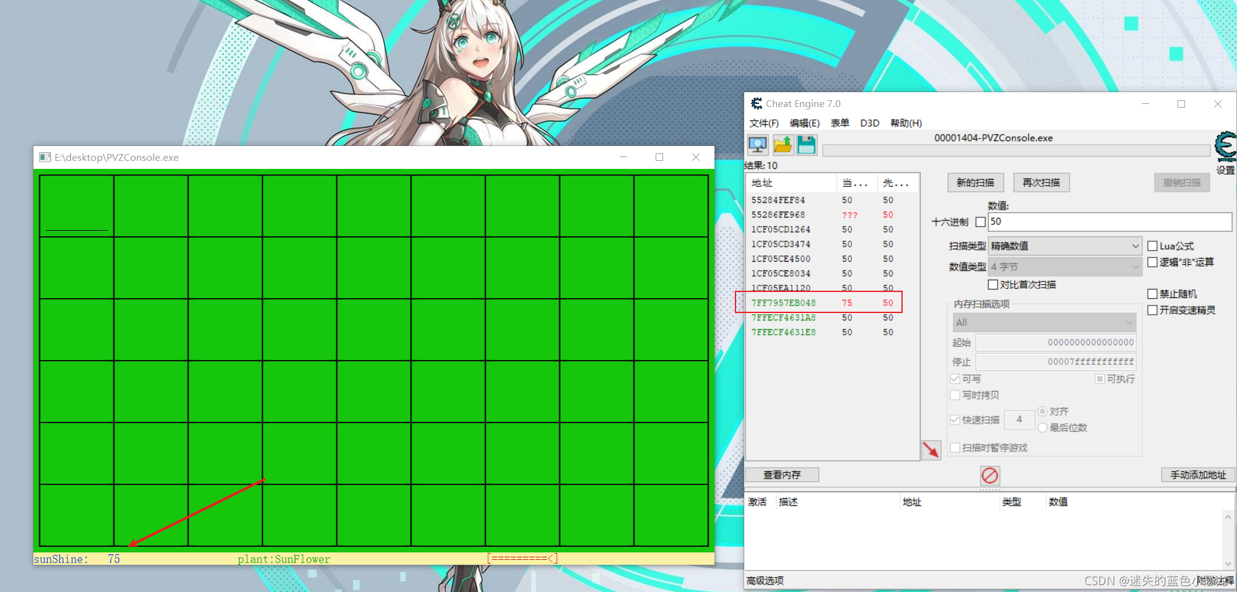The width and height of the screenshot is (1237, 592).
Task: Enable the 开启变速精灵 checkbox
Action: (1152, 310)
